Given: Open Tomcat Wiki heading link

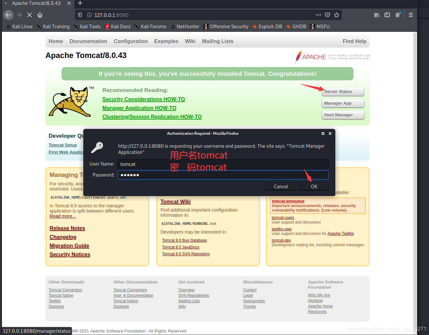Looking at the screenshot, I should point(175,202).
